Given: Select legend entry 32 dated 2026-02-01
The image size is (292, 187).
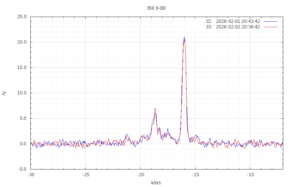Looking at the screenshot, I should point(233,21).
